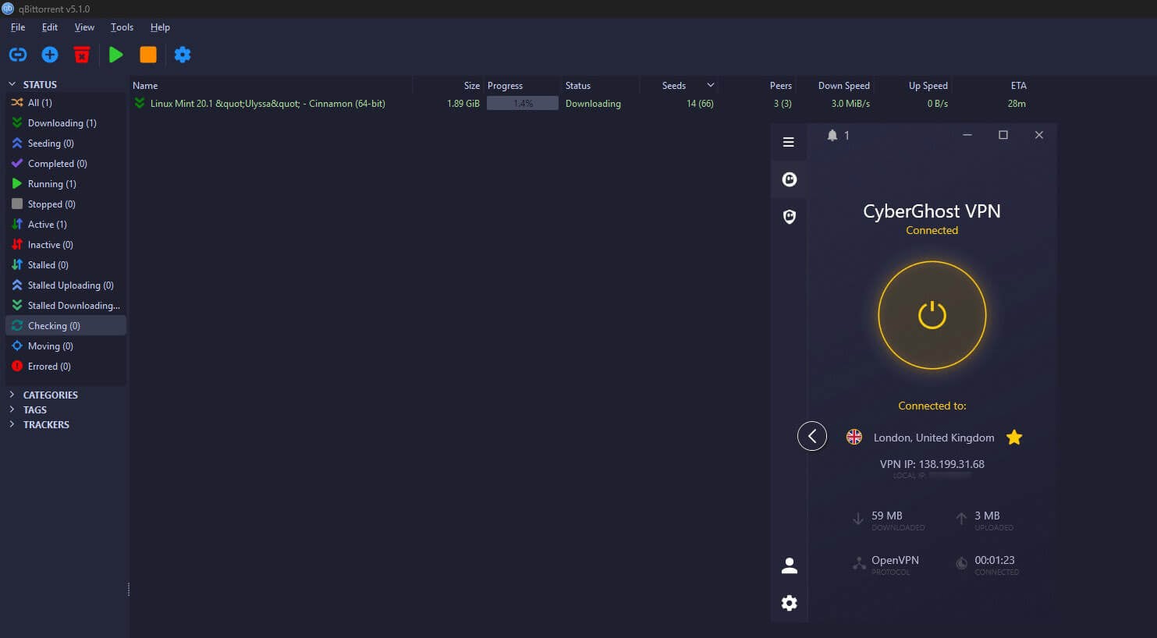Open the Tools menu
Image resolution: width=1157 pixels, height=638 pixels.
point(122,27)
